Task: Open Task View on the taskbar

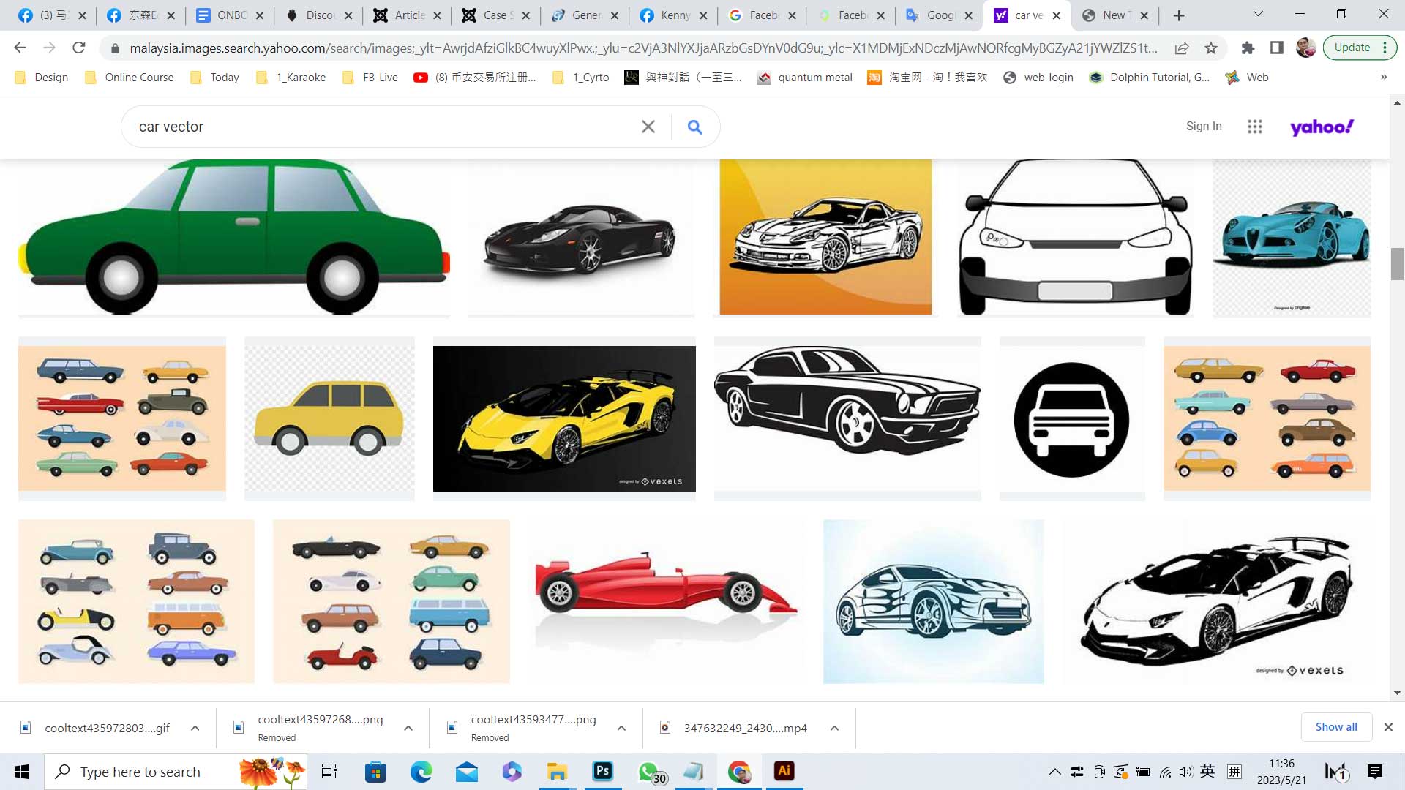Action: (x=329, y=771)
